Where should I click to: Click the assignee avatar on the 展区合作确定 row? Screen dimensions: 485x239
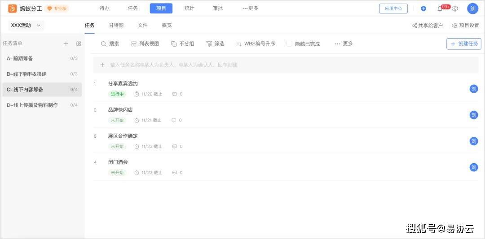(474, 141)
